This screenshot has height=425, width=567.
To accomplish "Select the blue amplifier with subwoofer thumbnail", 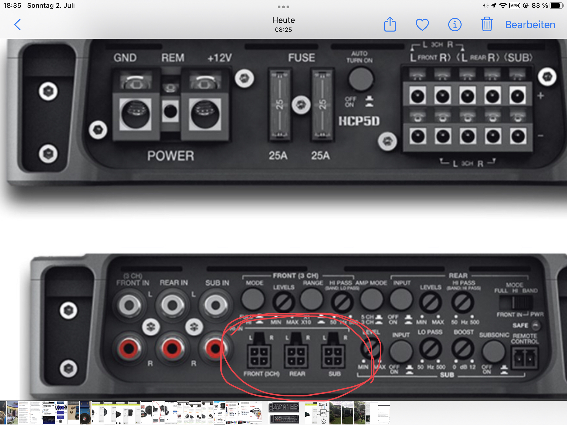I will [86, 413].
